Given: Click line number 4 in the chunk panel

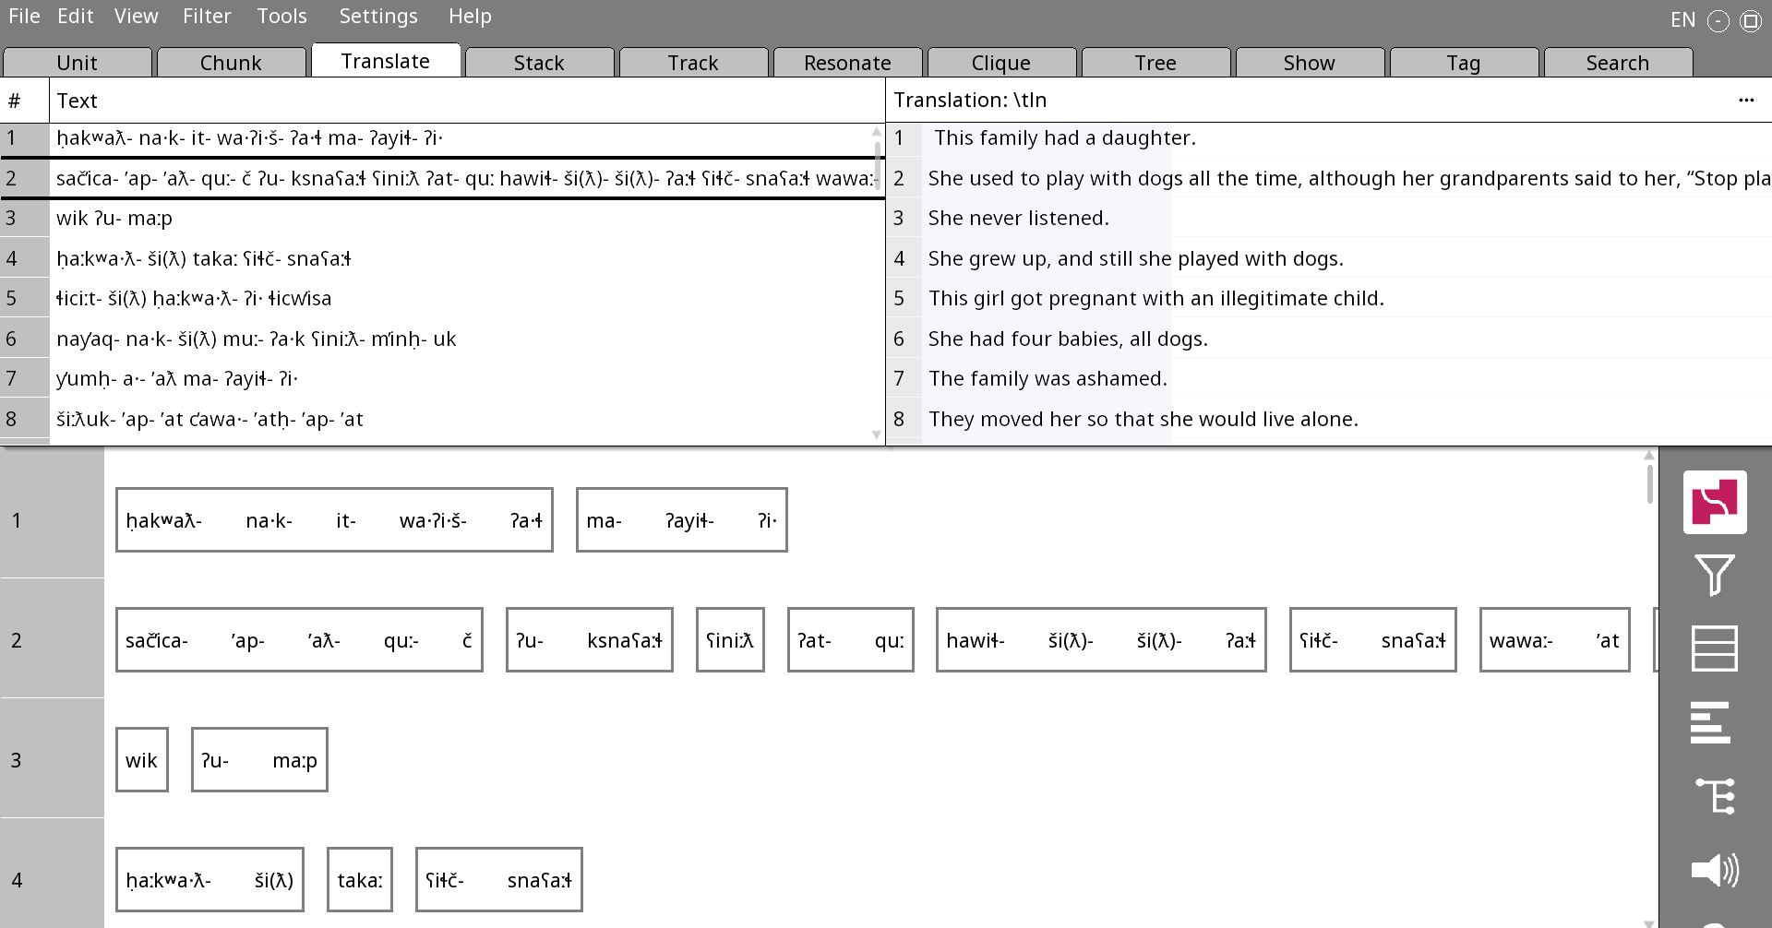Looking at the screenshot, I should point(17,880).
